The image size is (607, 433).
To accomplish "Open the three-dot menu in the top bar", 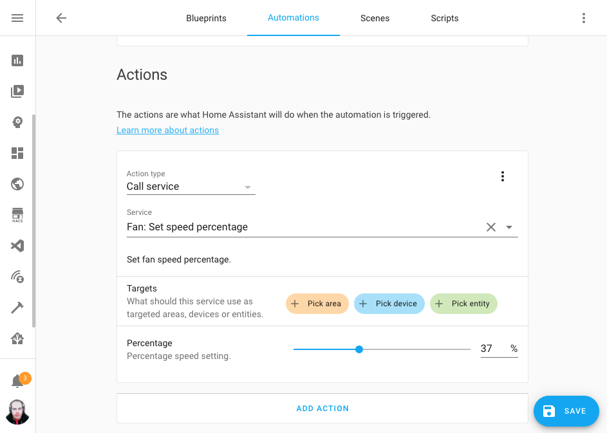I will 584,18.
